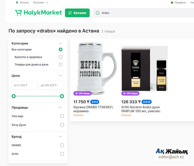Tick the Gritti brand checkbox

[62, 154]
